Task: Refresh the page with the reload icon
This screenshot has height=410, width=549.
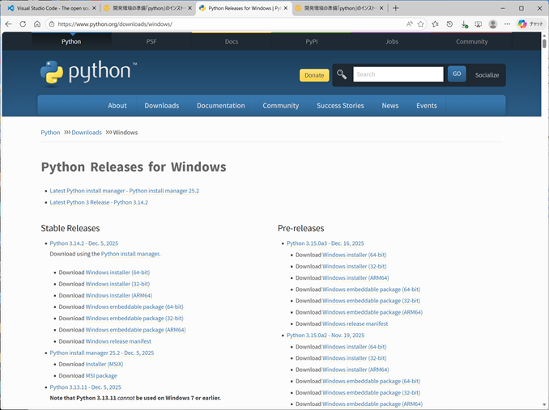Action: 23,24
